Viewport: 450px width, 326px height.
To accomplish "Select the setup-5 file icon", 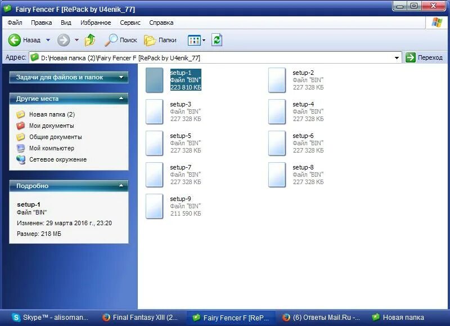I will click(154, 144).
